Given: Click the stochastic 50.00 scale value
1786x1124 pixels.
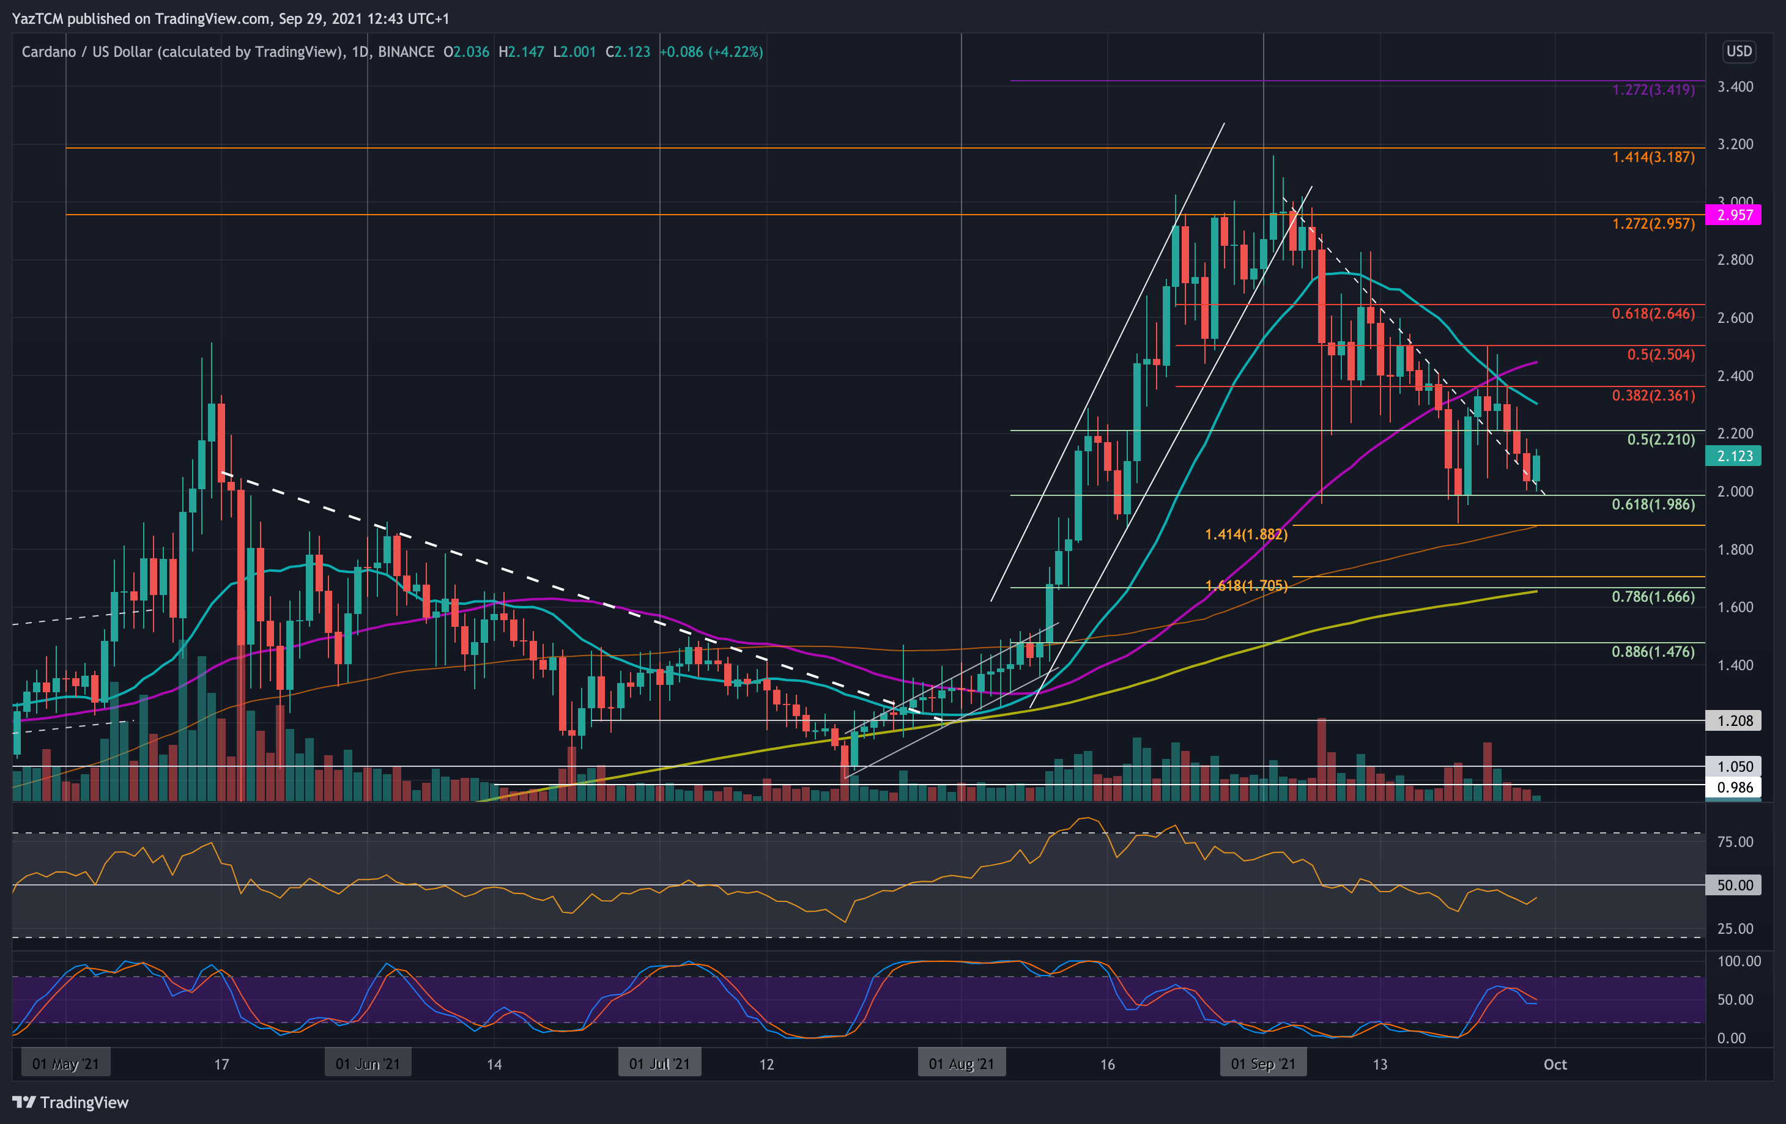Looking at the screenshot, I should [x=1735, y=999].
